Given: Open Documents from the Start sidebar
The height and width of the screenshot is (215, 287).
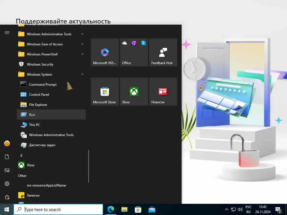Looking at the screenshot, I should pos(7,157).
